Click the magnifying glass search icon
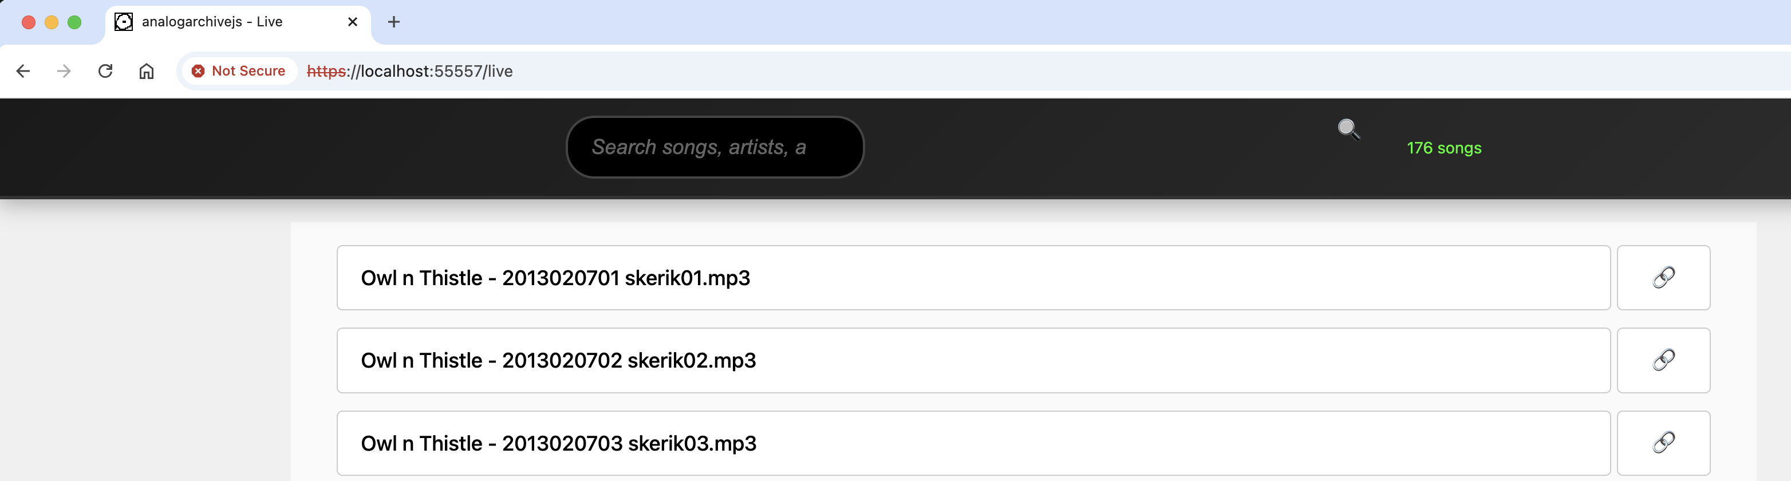The image size is (1791, 481). click(1348, 129)
